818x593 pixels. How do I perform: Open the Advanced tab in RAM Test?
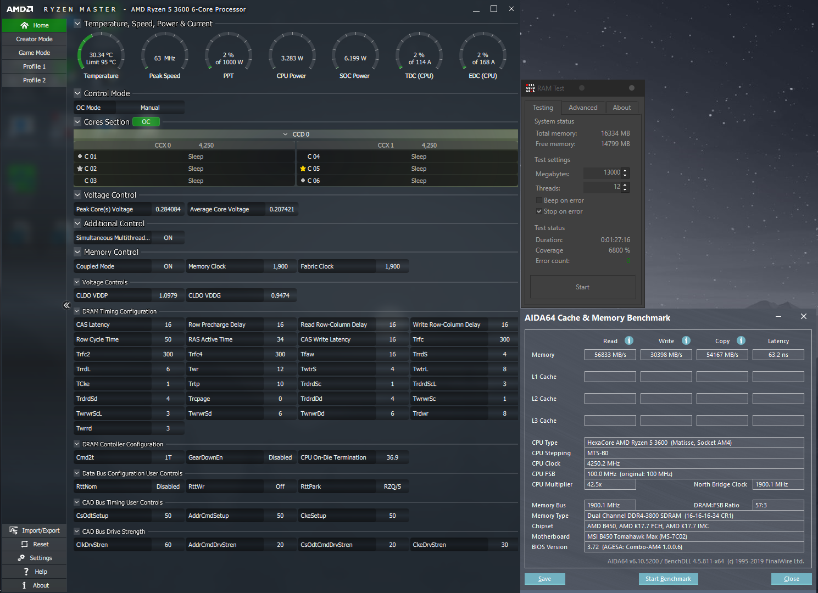point(583,108)
